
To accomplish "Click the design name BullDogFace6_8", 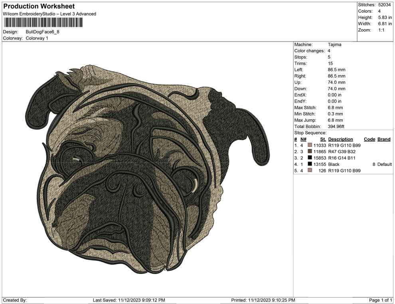I will 43,32.
